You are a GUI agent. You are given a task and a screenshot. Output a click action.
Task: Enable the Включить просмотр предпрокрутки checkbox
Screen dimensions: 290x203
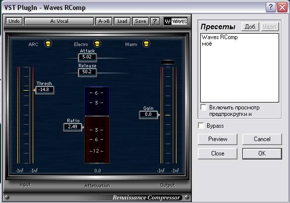pyautogui.click(x=204, y=107)
